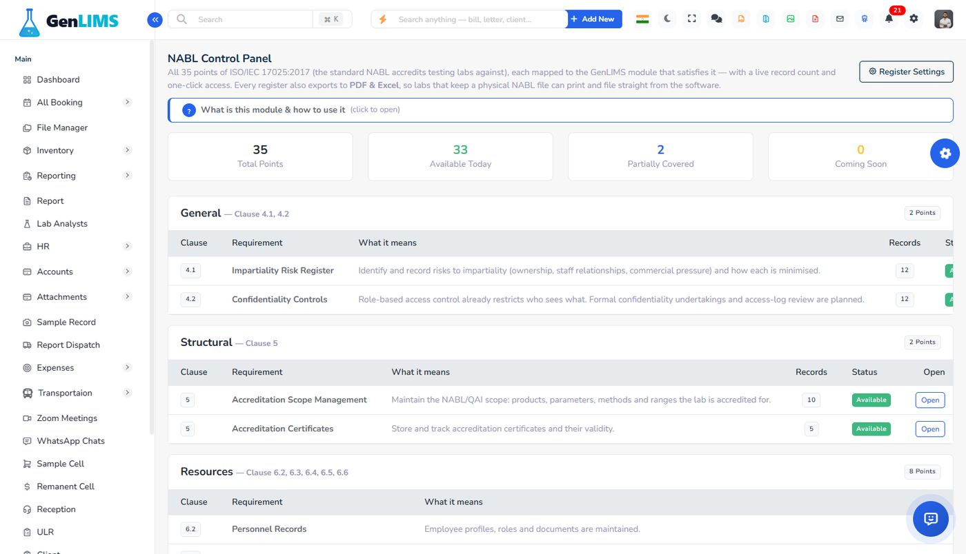Expand the Attachments submenu arrow
Image resolution: width=966 pixels, height=554 pixels.
click(x=127, y=297)
